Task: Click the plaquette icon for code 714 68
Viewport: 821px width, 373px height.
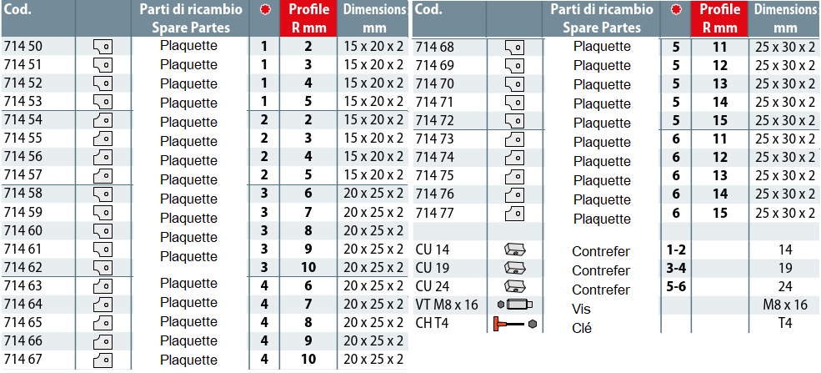Action: pos(515,47)
